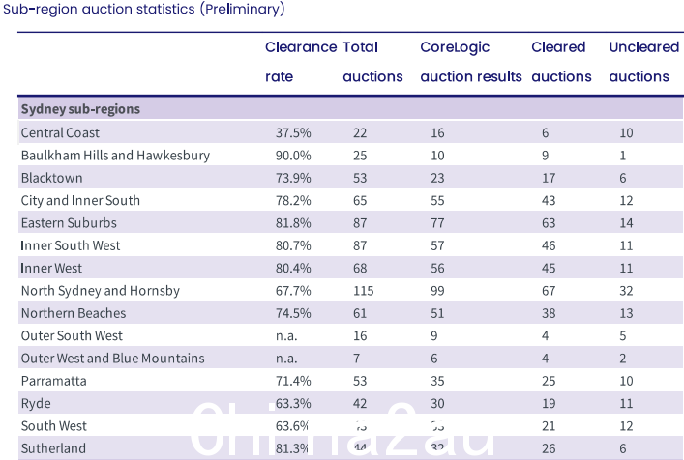Click the Parramatta clearance rate 71.4%
This screenshot has width=684, height=460.
pos(293,381)
